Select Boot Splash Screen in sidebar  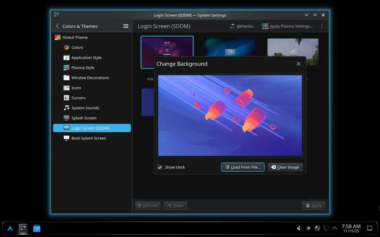click(x=88, y=138)
